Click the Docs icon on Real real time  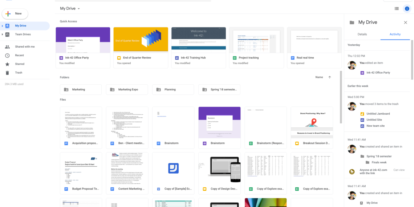point(292,58)
